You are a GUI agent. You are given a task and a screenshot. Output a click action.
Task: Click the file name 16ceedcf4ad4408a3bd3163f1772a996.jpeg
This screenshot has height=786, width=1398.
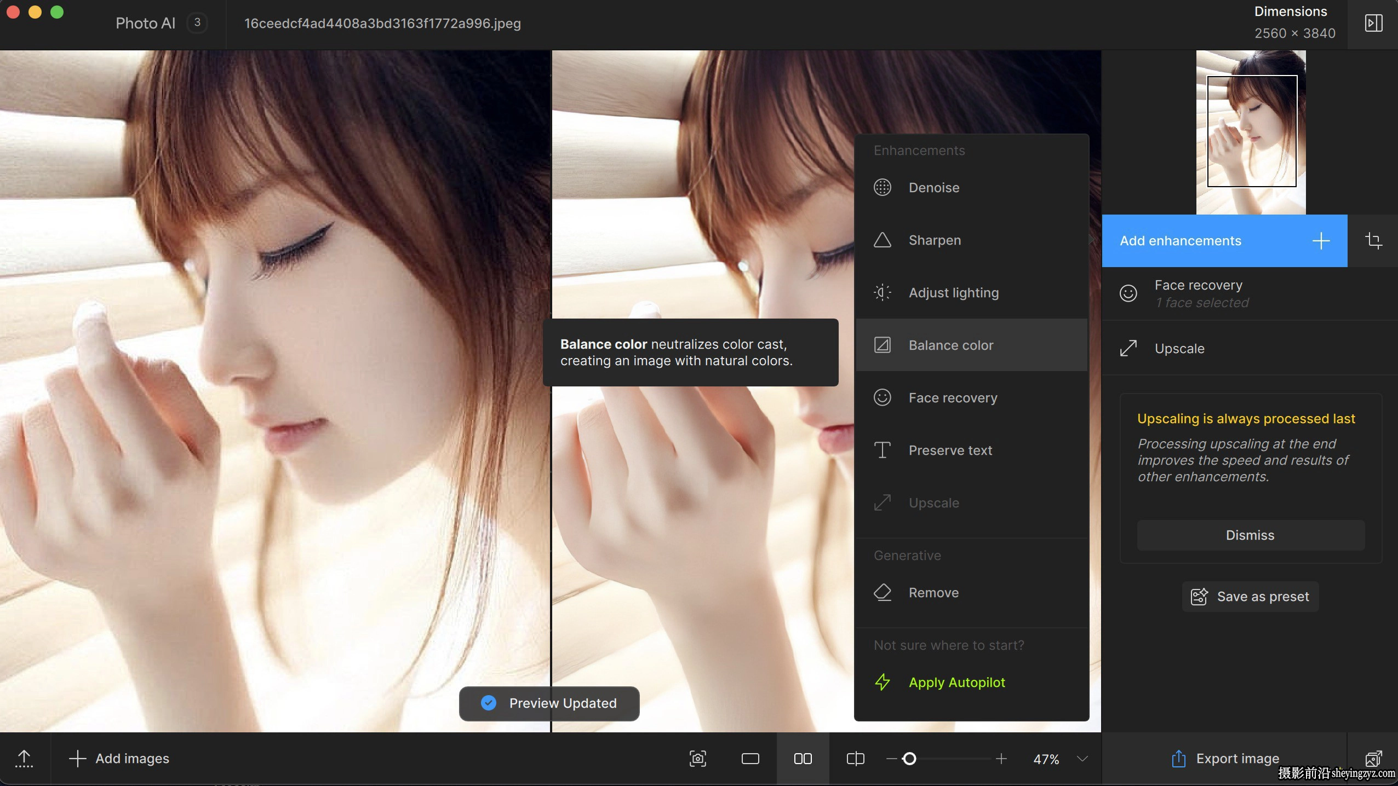point(382,23)
